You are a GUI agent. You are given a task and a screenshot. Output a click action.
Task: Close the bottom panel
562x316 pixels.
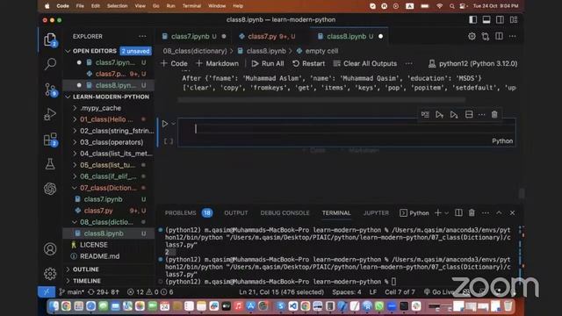(513, 212)
